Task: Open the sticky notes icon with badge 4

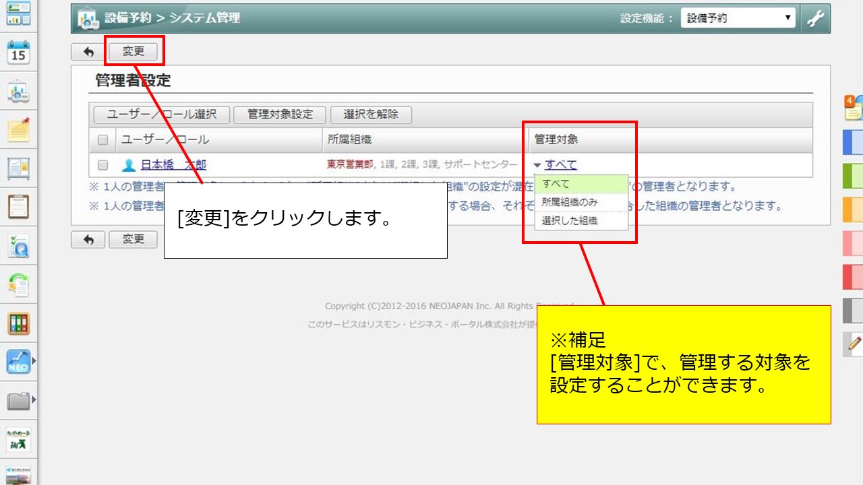Action: click(854, 108)
